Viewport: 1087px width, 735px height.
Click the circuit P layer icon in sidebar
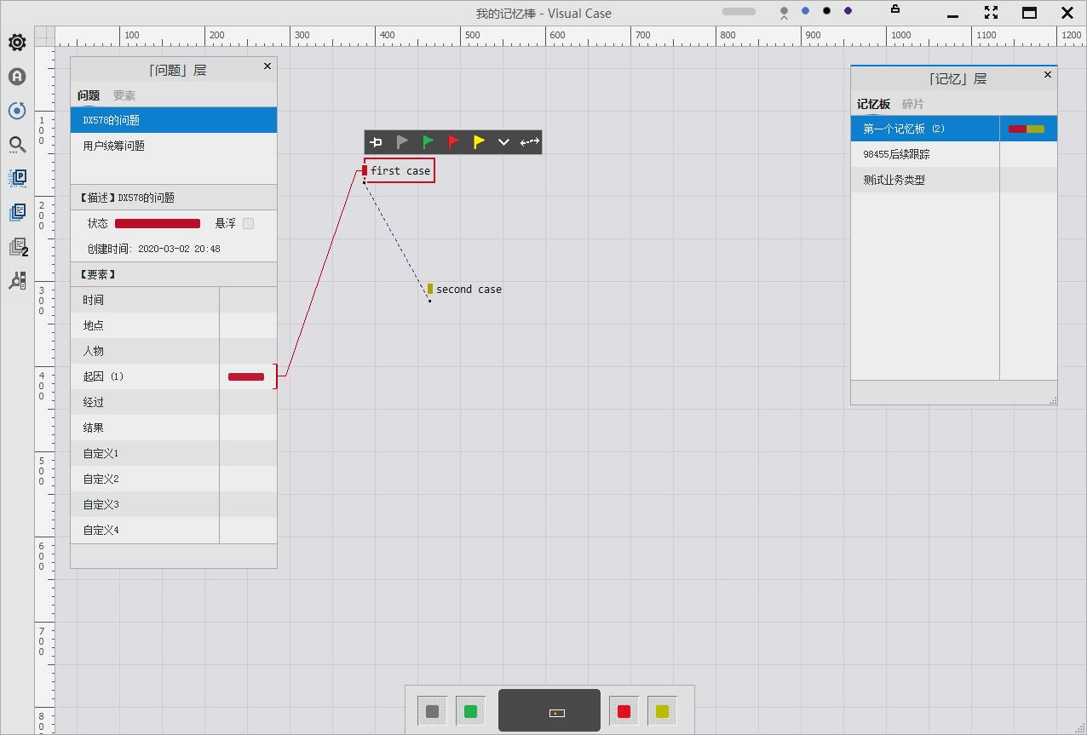click(17, 178)
